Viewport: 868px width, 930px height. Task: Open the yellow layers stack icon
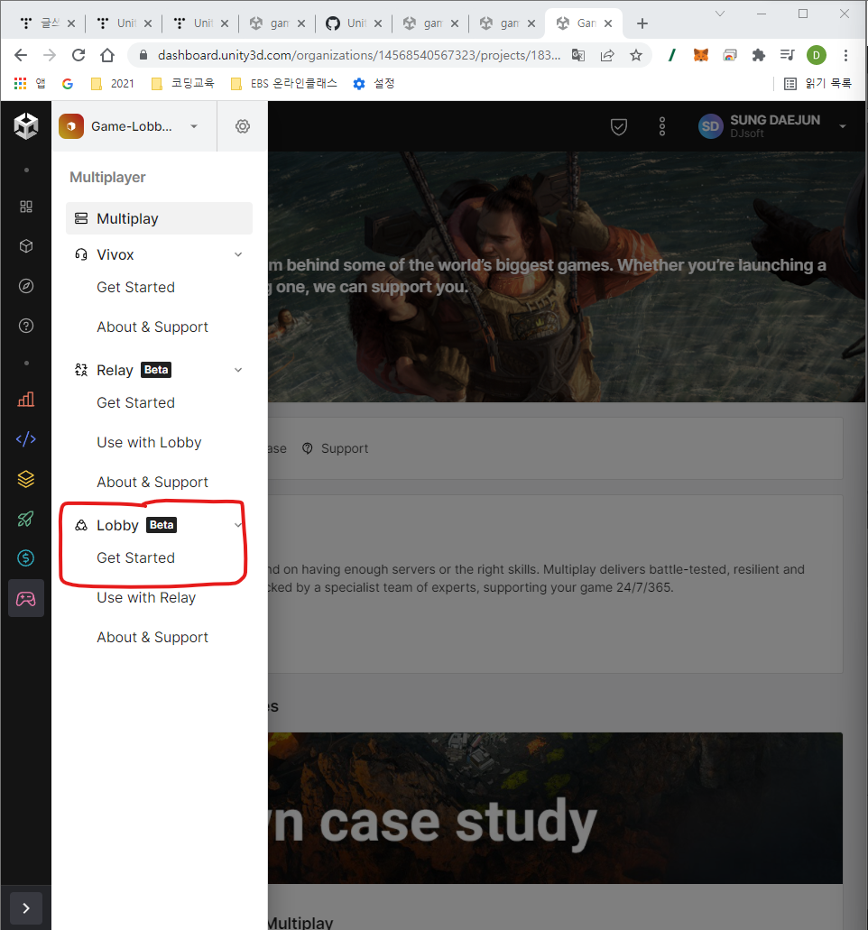click(26, 479)
